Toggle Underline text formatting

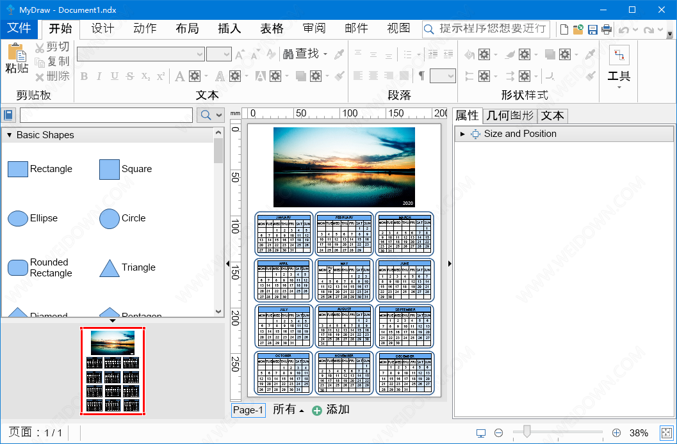pos(115,76)
